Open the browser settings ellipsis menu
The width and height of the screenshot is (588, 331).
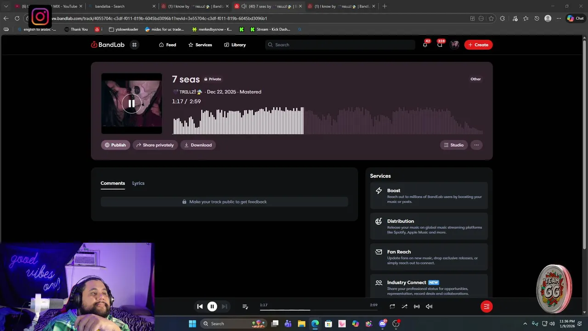click(559, 18)
